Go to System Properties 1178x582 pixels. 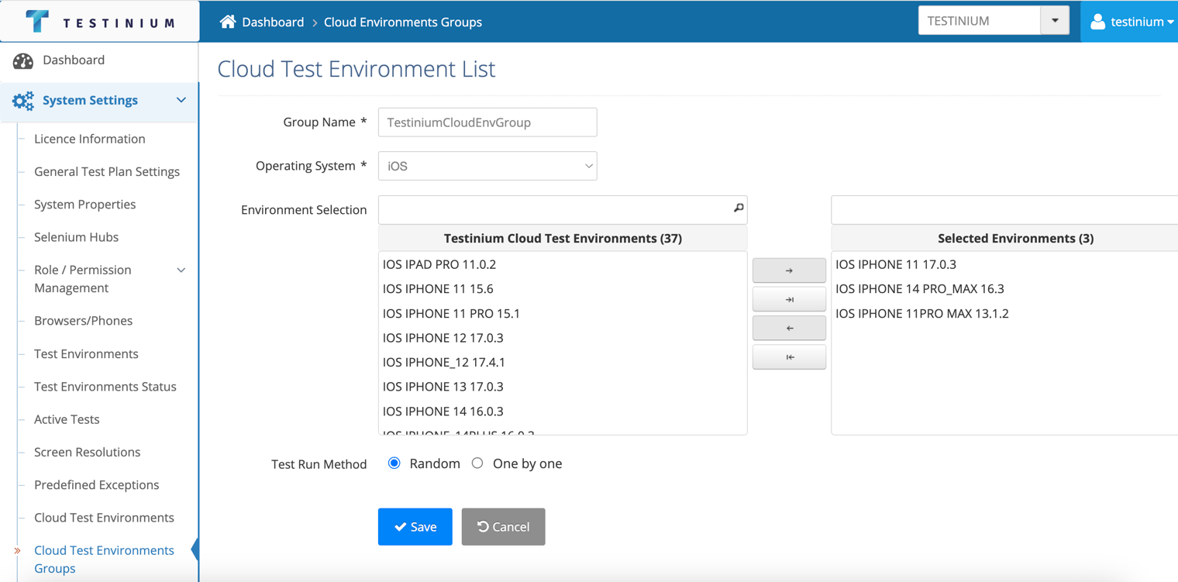coord(85,205)
